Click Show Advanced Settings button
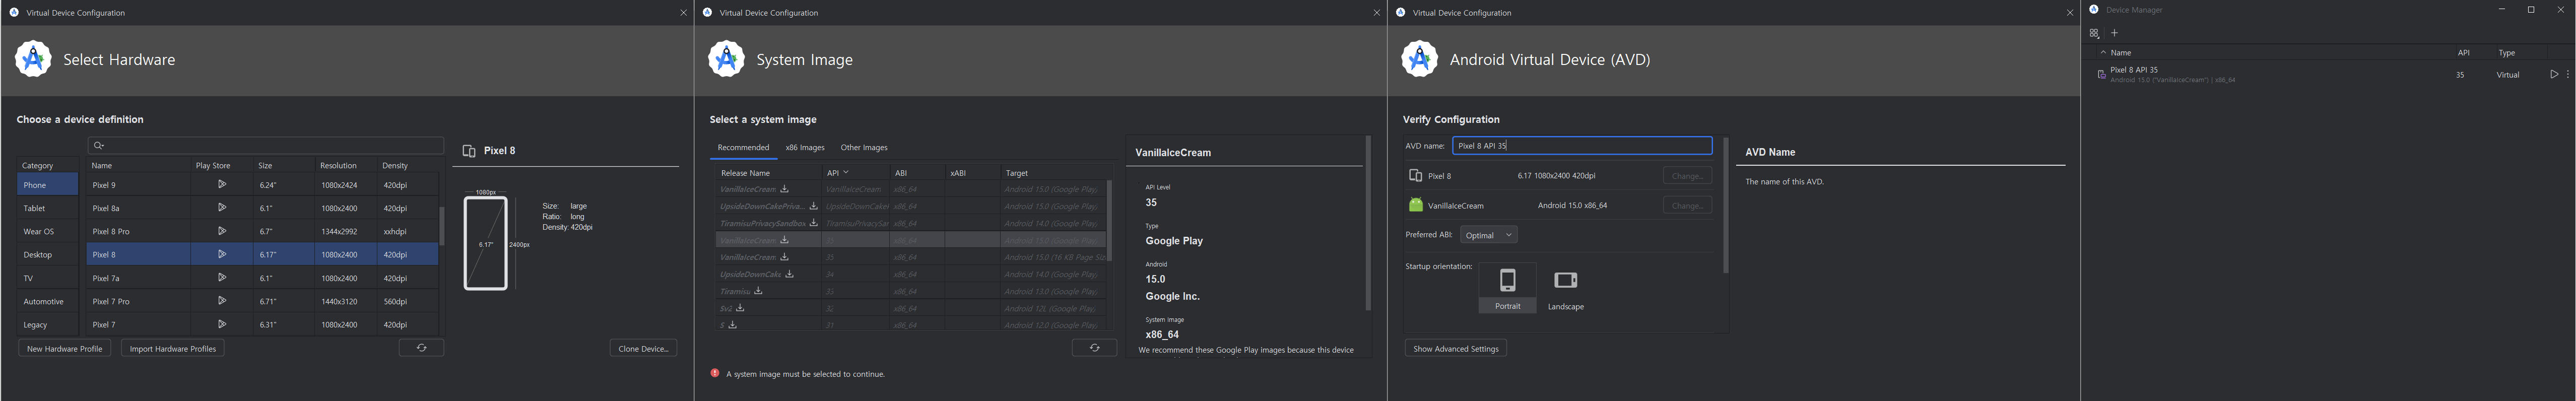This screenshot has height=401, width=2576. coord(1455,348)
